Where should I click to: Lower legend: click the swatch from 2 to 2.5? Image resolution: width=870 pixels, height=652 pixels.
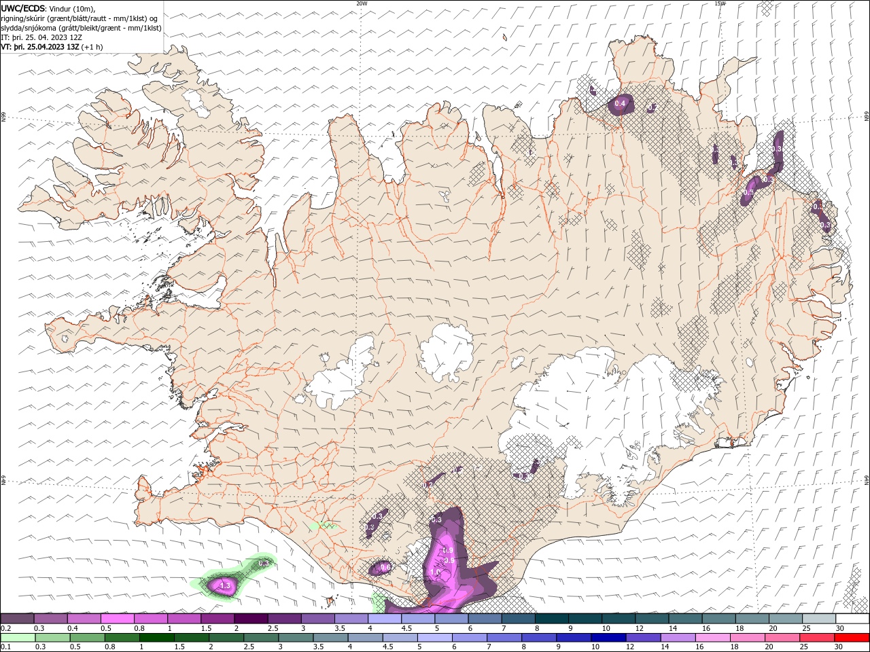tap(226, 638)
